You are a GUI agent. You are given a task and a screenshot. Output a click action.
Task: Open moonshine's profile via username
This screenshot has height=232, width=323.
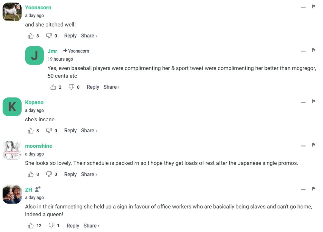point(39,146)
